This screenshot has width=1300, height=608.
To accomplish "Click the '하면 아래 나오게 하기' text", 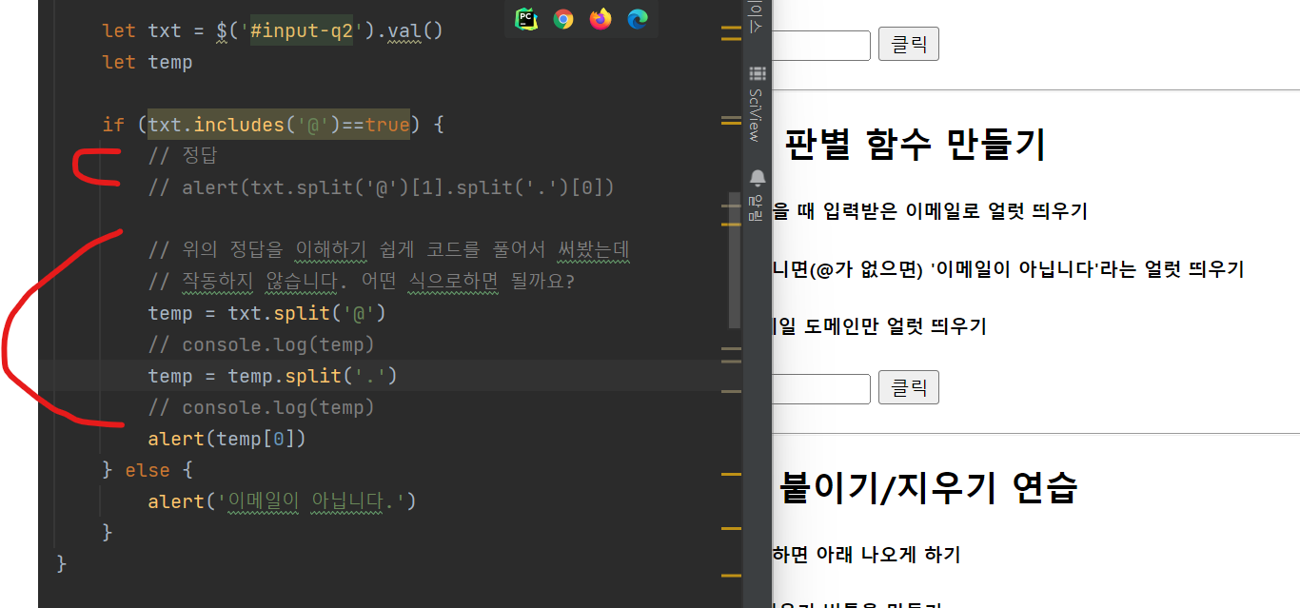I will pos(866,555).
